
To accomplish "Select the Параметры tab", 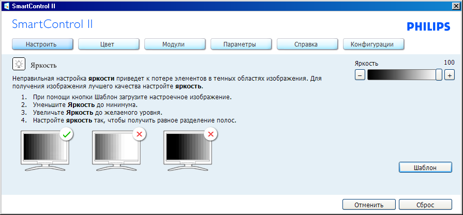I will tap(241, 44).
